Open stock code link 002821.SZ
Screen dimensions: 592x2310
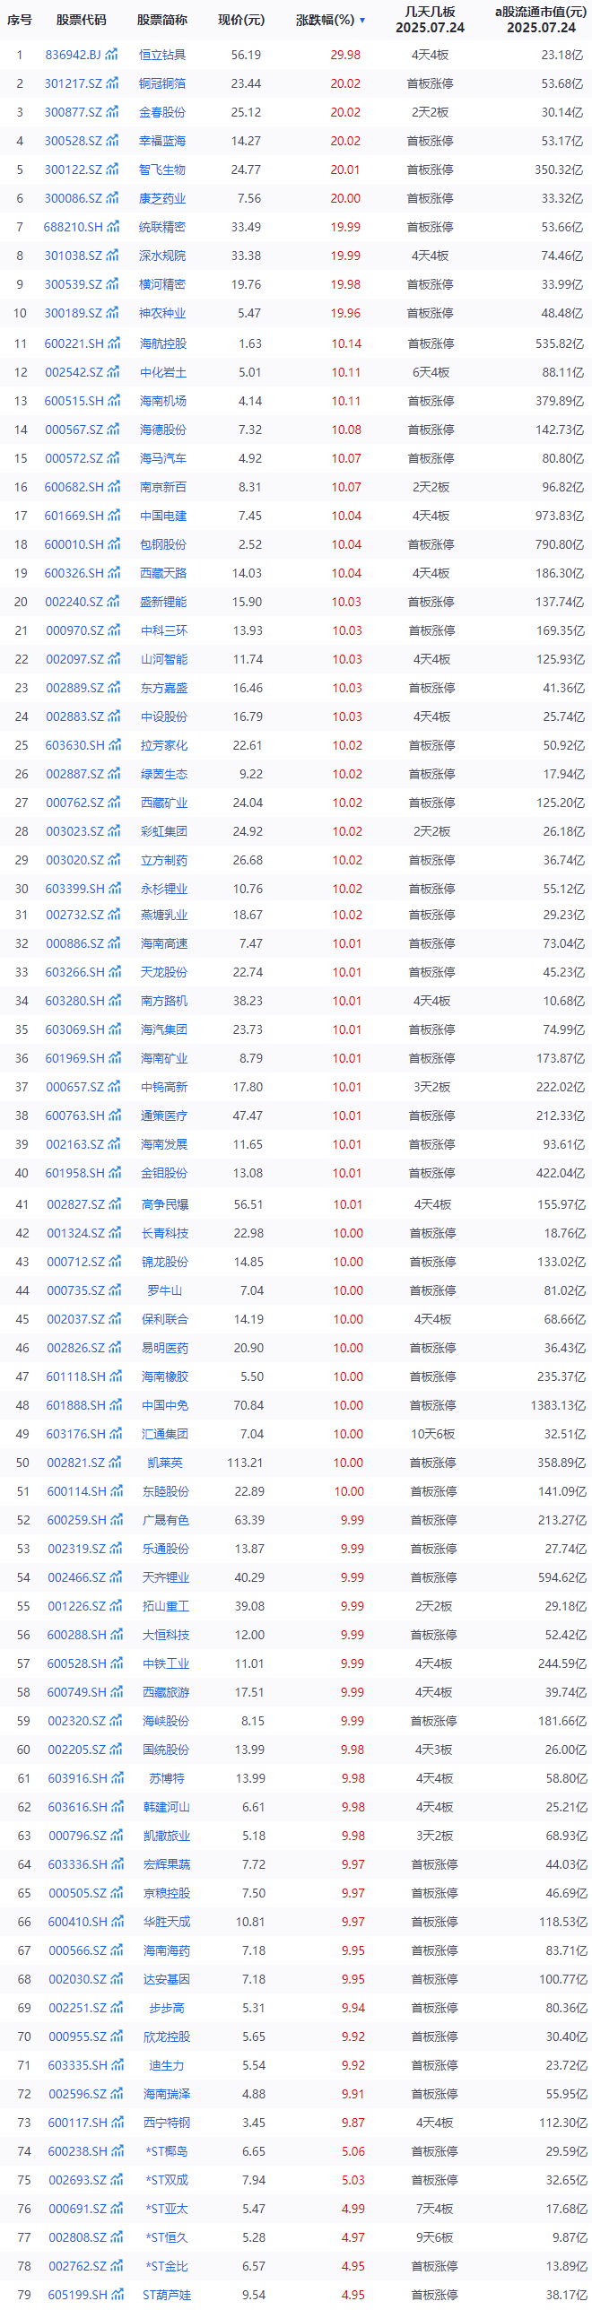point(76,1463)
